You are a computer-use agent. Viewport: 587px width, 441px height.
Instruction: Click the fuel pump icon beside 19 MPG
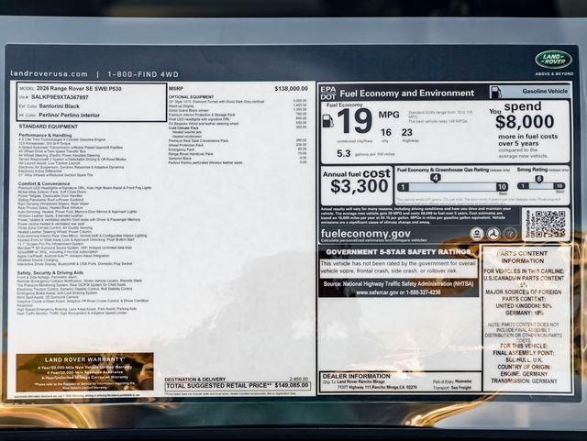pyautogui.click(x=328, y=121)
